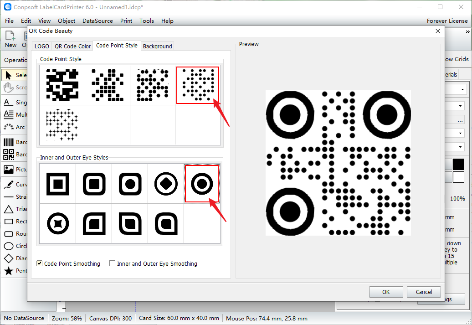The image size is (472, 325).
Task: Open the Help menu
Action: pos(167,21)
